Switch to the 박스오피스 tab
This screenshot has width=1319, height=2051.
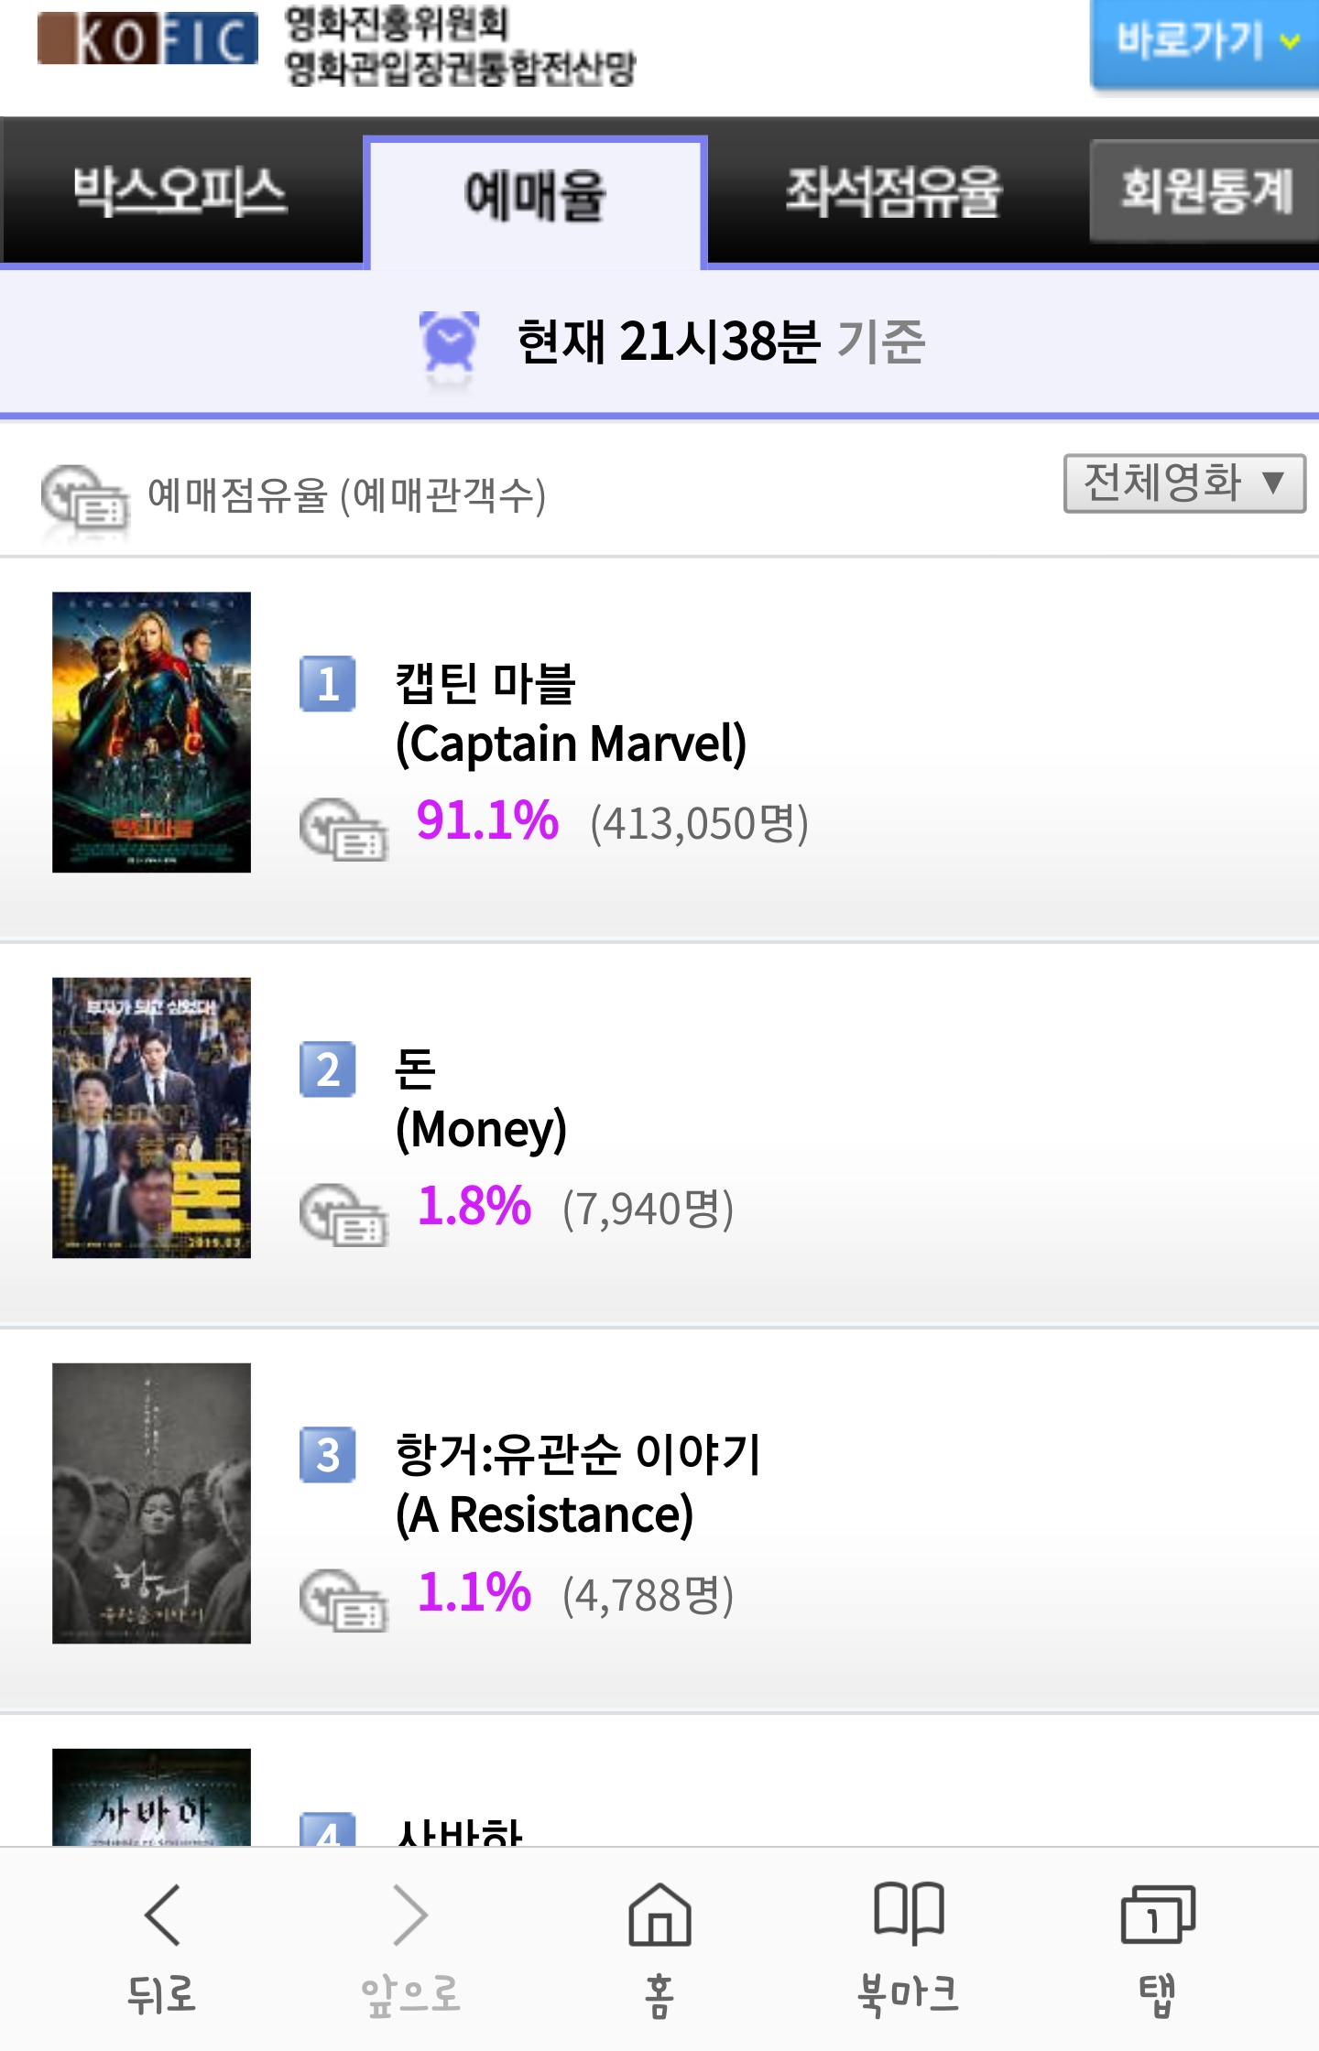coord(180,192)
